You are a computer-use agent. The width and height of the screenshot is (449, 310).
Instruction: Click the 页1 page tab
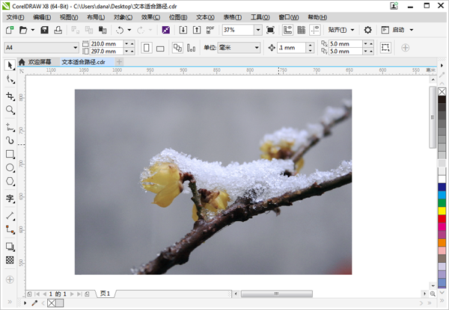pos(106,294)
